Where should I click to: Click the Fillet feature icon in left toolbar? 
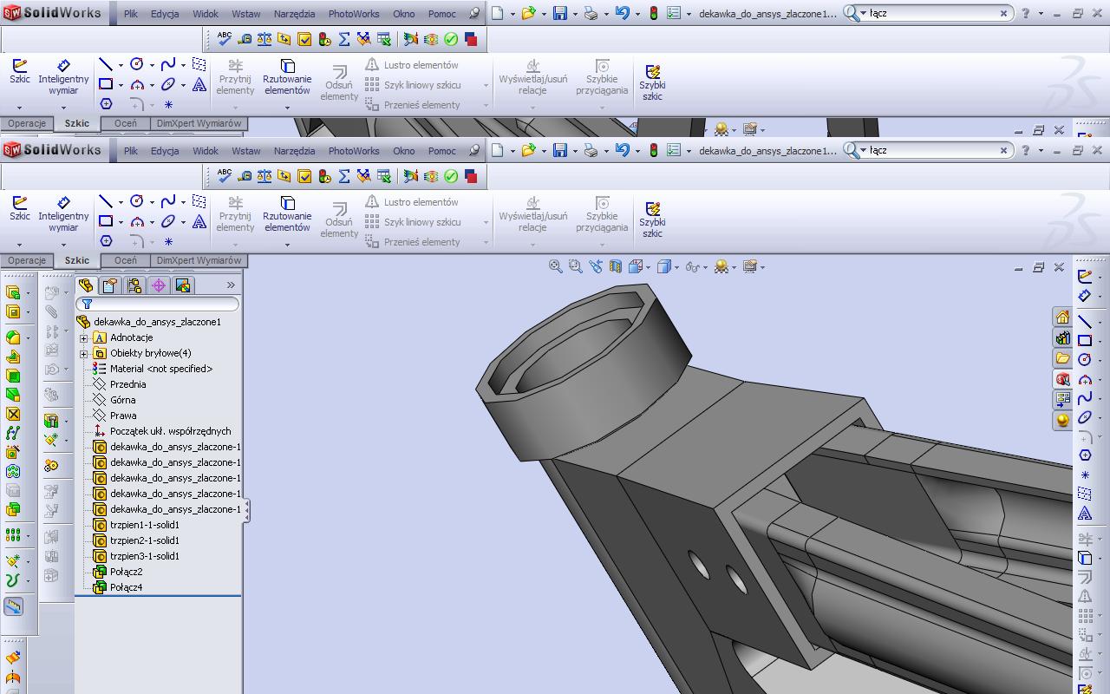coord(13,337)
